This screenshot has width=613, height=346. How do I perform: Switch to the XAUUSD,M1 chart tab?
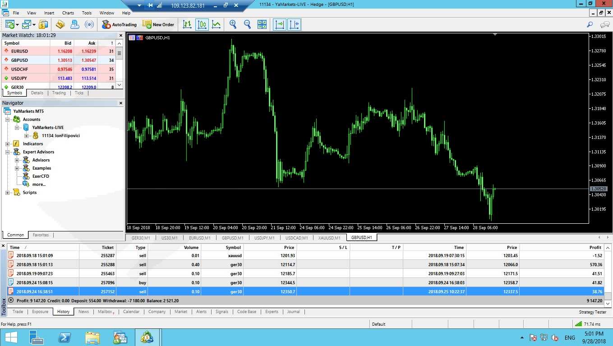329,238
